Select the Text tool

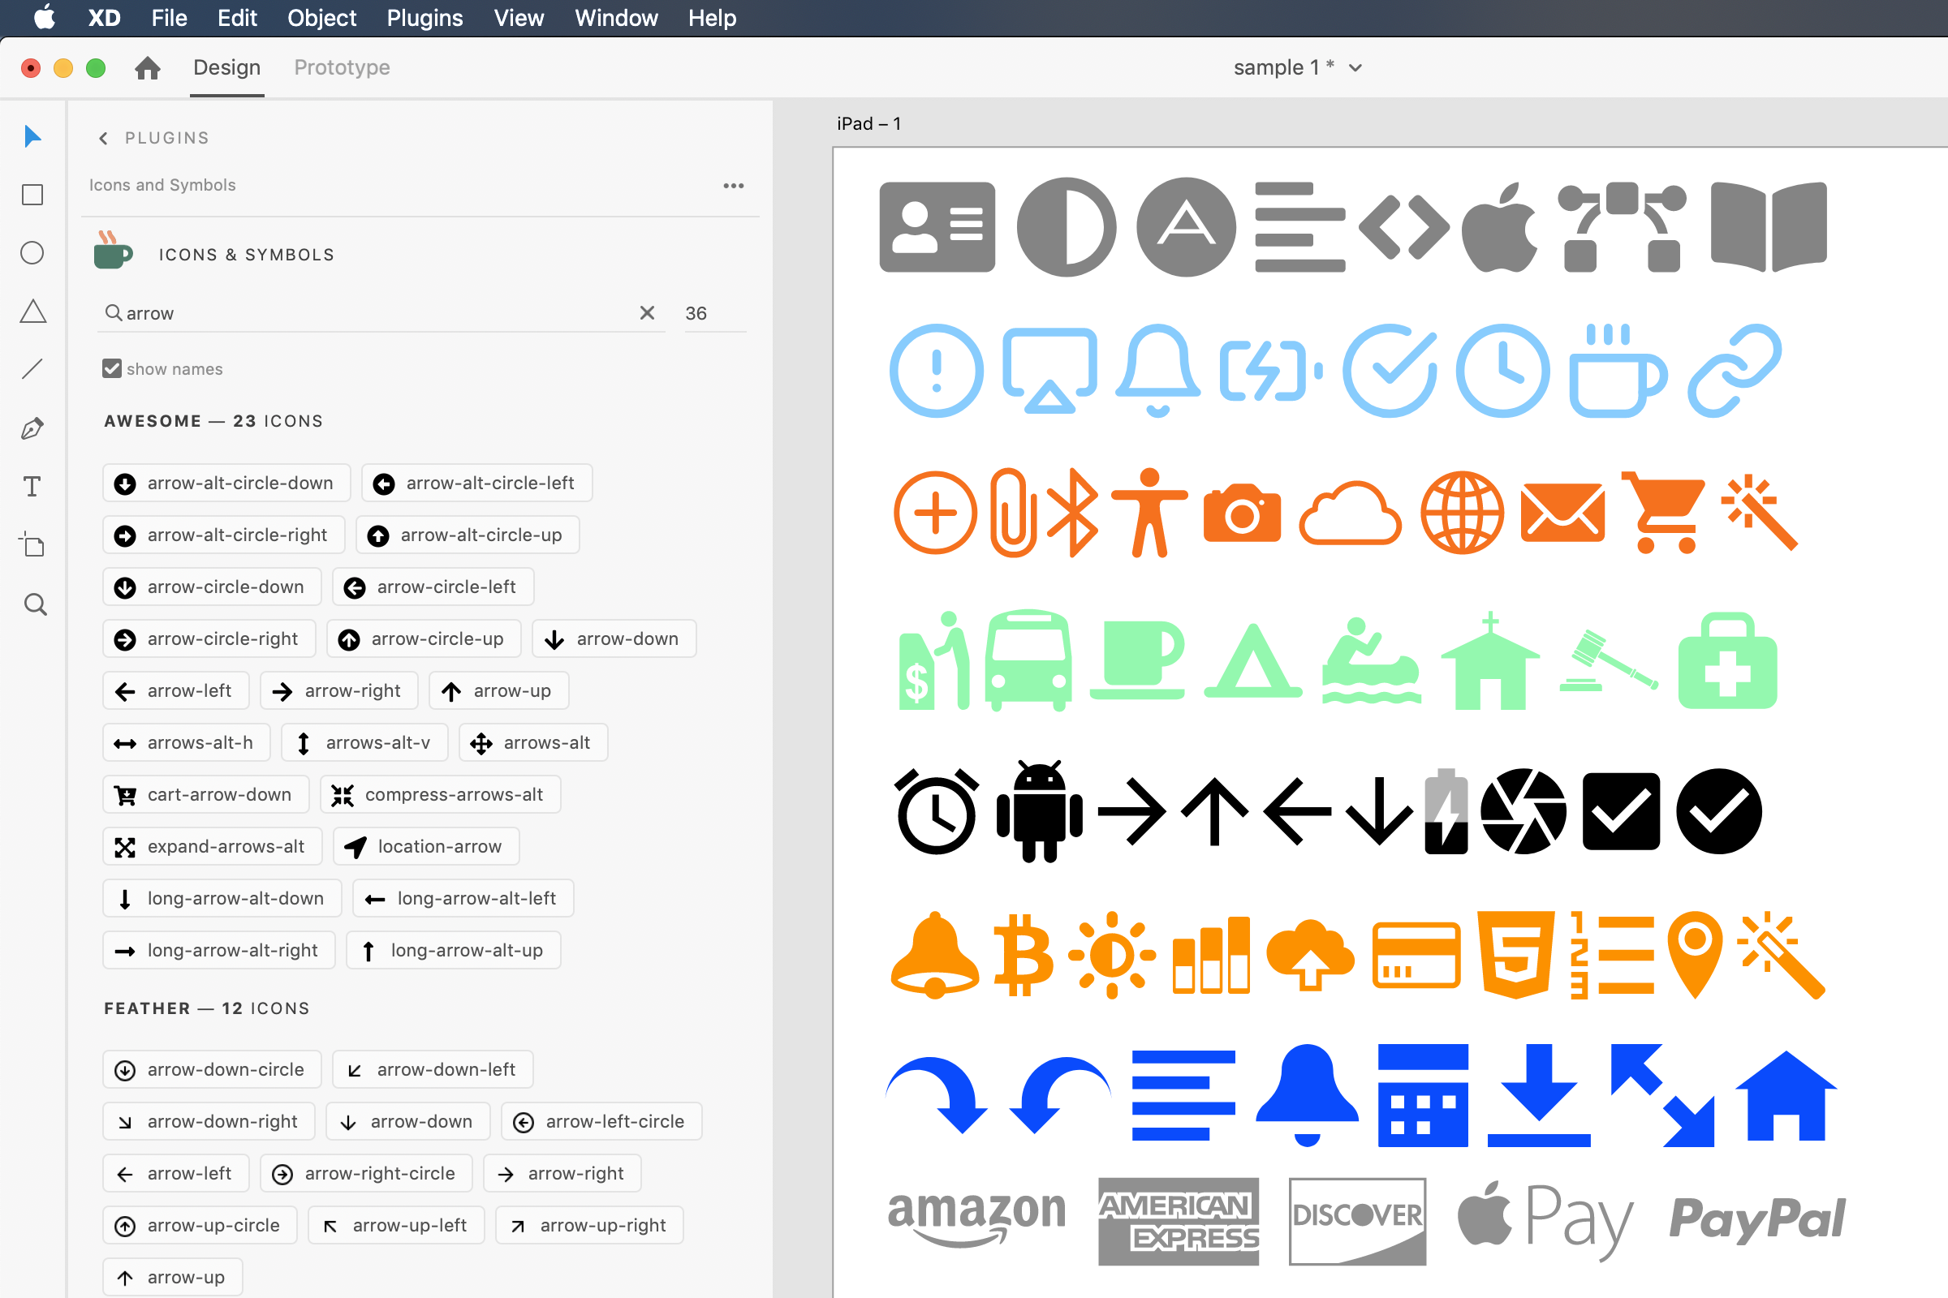tap(32, 486)
